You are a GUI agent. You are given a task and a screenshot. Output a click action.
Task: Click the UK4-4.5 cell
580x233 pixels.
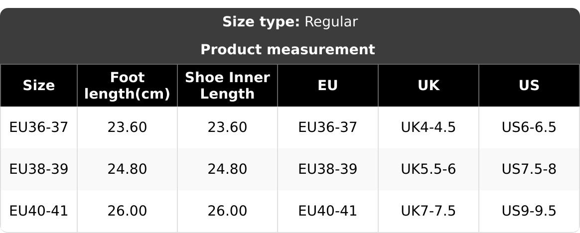(x=428, y=127)
